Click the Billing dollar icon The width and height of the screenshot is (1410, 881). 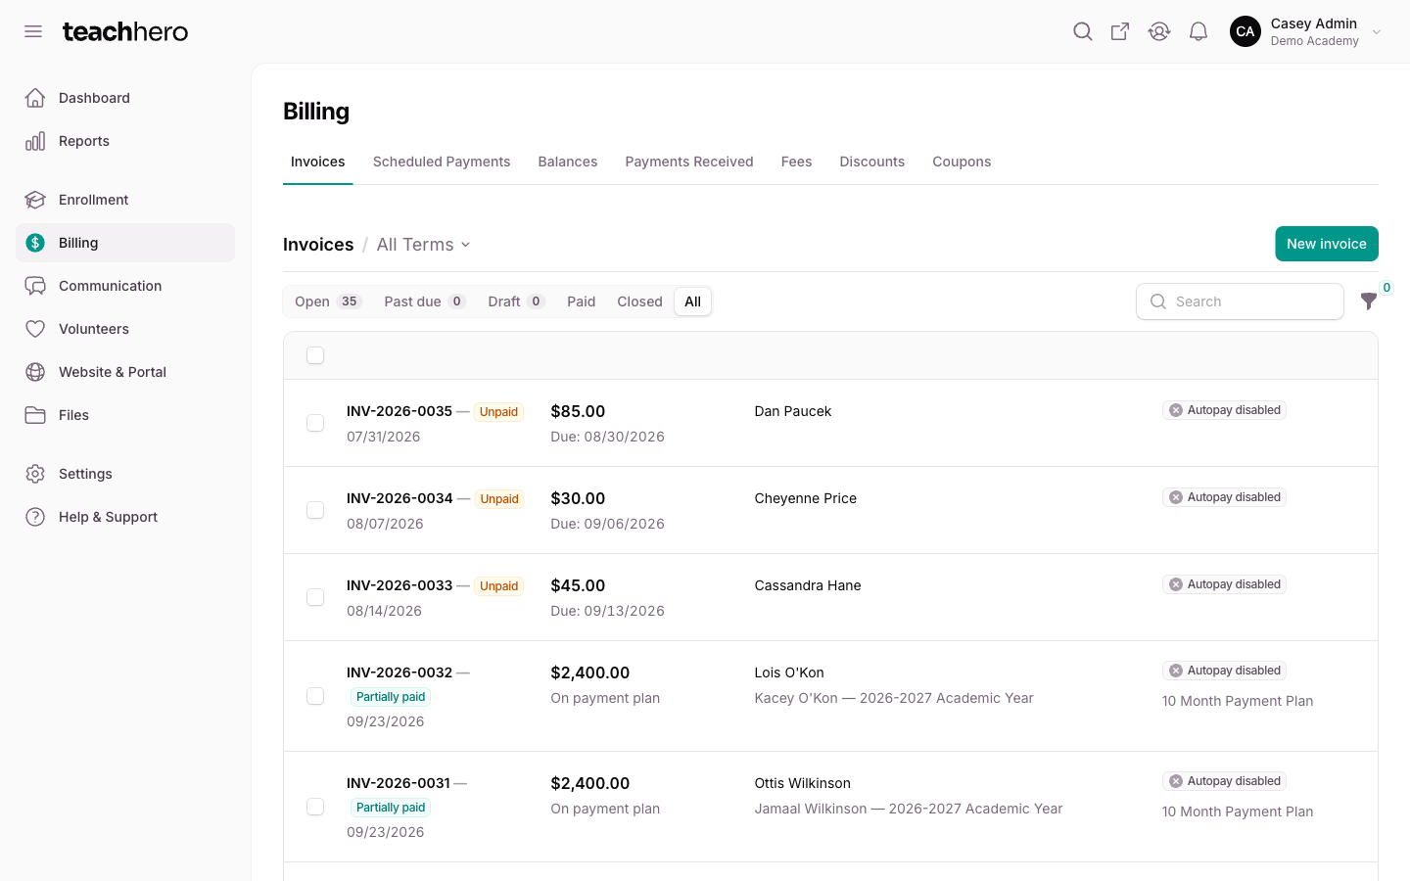(35, 243)
